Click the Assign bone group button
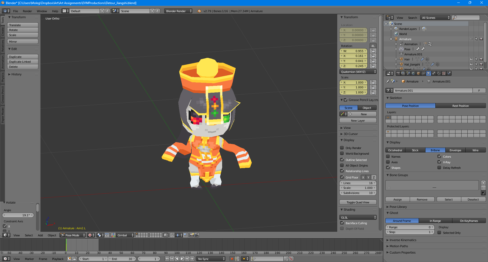 coord(398,199)
